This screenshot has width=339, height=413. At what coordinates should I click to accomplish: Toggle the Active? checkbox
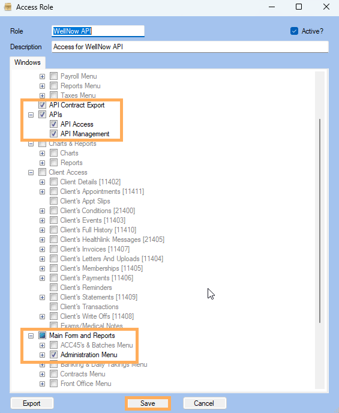pyautogui.click(x=294, y=31)
